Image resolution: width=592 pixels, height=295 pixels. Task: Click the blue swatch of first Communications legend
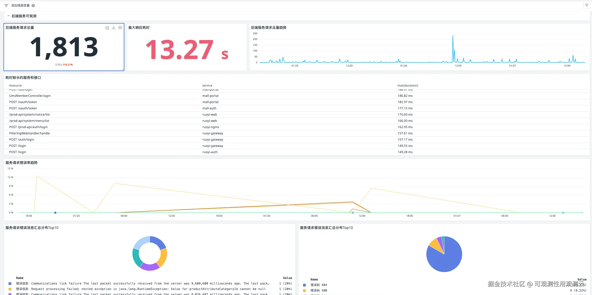click(x=10, y=283)
